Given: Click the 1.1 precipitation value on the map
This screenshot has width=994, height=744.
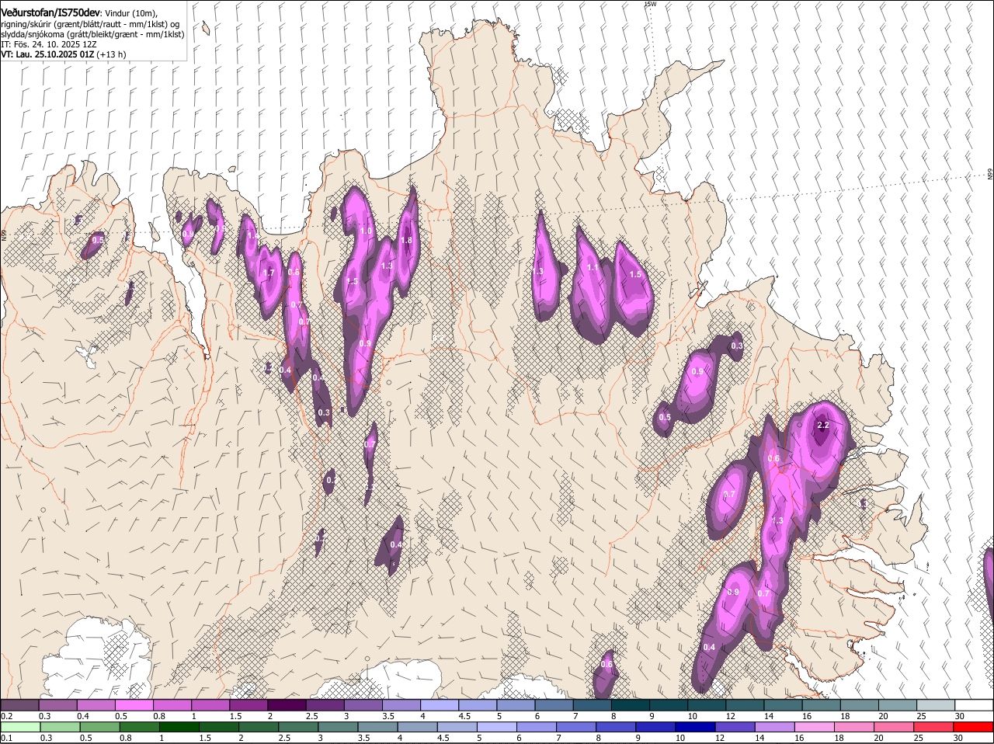Looking at the screenshot, I should (593, 268).
